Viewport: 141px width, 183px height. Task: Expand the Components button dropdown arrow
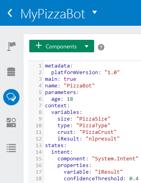coord(86,46)
